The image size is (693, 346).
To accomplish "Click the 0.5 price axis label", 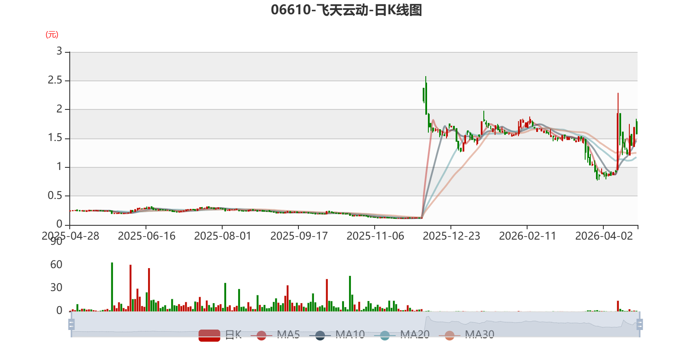I will click(55, 195).
